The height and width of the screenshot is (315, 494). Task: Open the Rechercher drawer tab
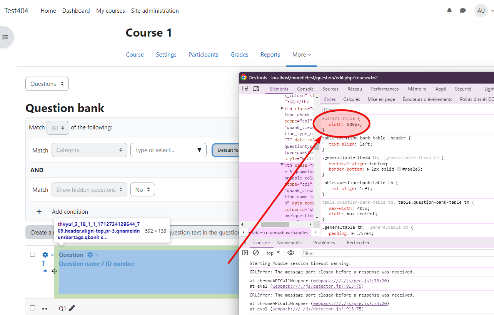pyautogui.click(x=358, y=243)
